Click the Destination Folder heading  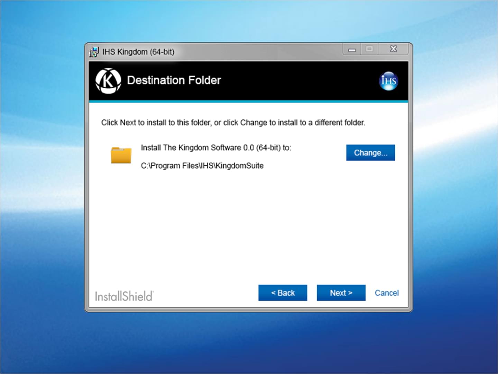pos(174,80)
